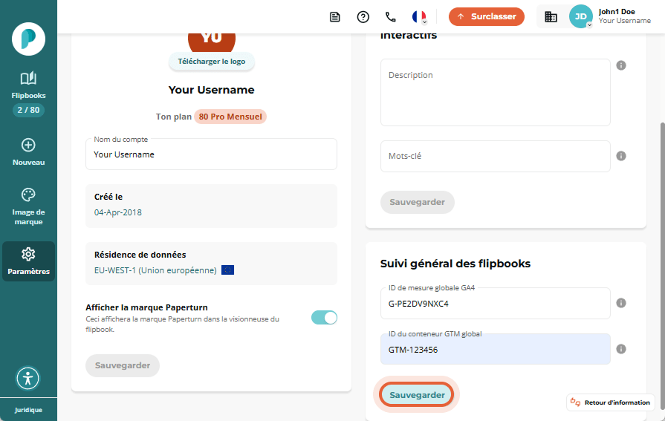Click the 80 Pro Mensuel plan badge
665x421 pixels.
coord(230,117)
